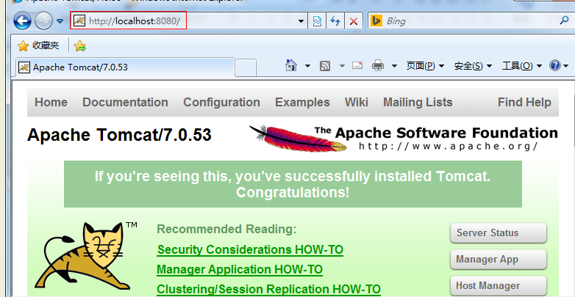Expand the Home button dropdown arrow
Image resolution: width=575 pixels, height=297 pixels.
307,66
